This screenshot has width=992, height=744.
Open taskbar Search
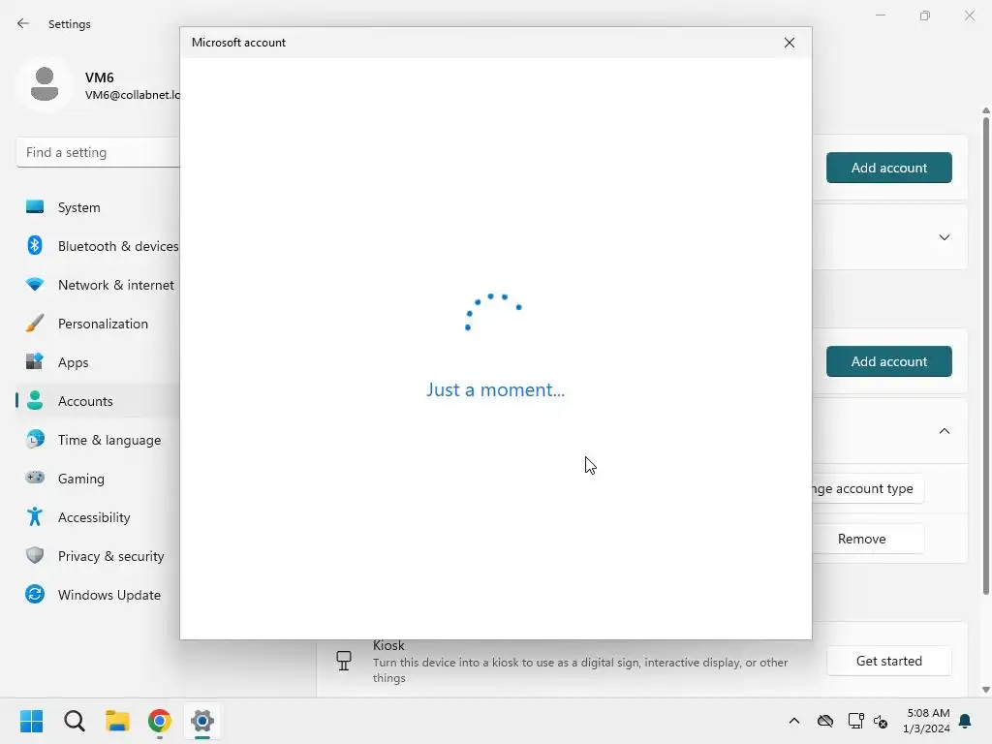click(74, 721)
